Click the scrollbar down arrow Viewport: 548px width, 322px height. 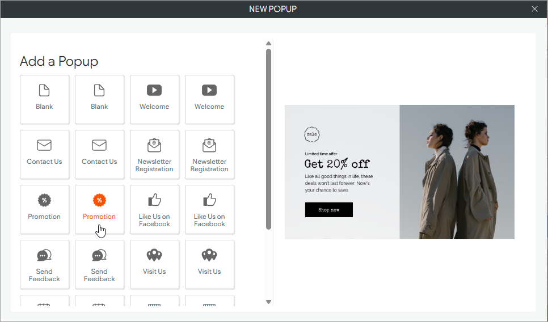click(x=269, y=302)
